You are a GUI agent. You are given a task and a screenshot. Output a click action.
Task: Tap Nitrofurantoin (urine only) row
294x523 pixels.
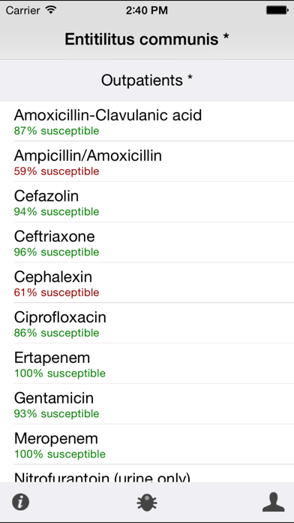pyautogui.click(x=147, y=473)
